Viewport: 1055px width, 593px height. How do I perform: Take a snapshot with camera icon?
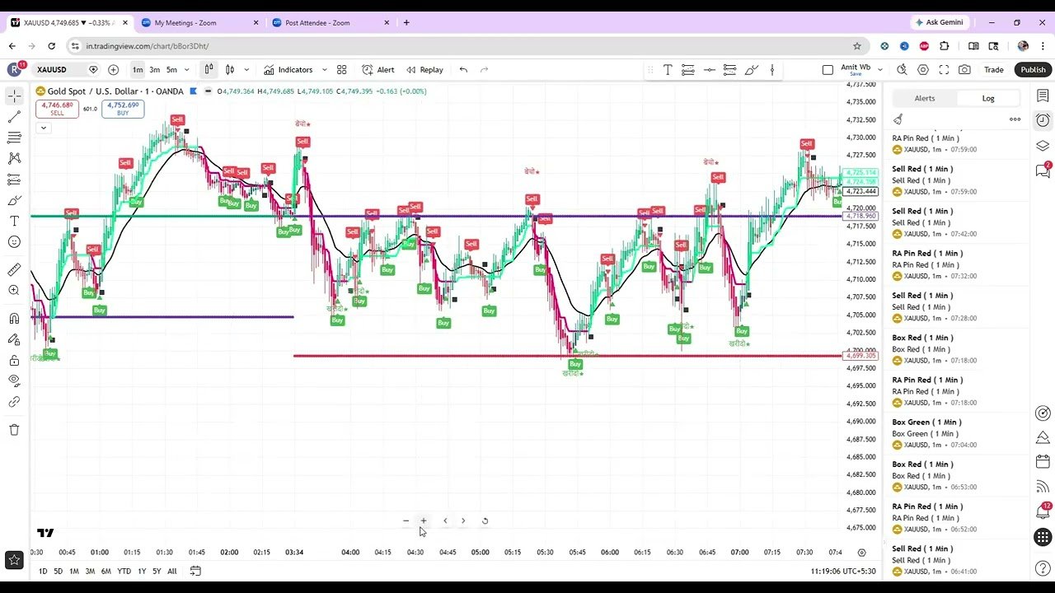click(x=964, y=70)
